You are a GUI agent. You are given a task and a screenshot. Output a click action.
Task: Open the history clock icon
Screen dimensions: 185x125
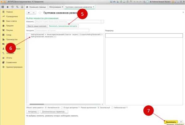point(12,7)
